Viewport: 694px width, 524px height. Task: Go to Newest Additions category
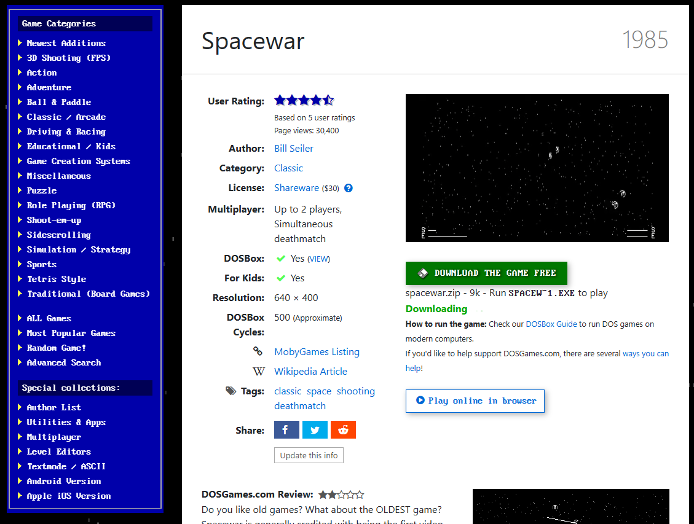pyautogui.click(x=66, y=44)
